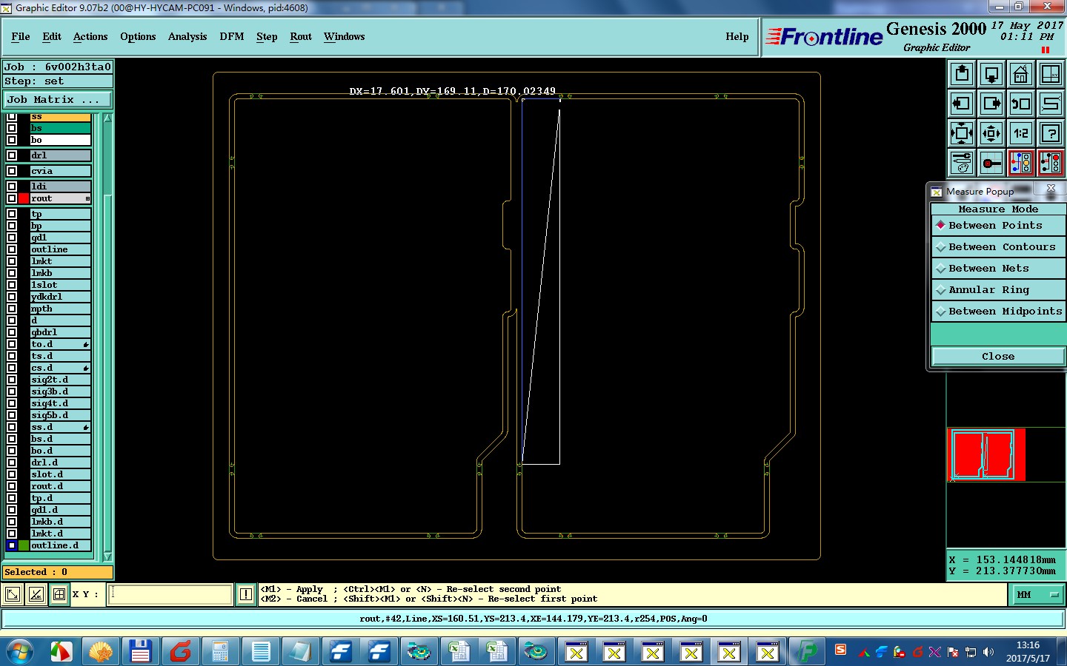
Task: Click the yellow traffic-light net icon
Action: [x=1021, y=163]
